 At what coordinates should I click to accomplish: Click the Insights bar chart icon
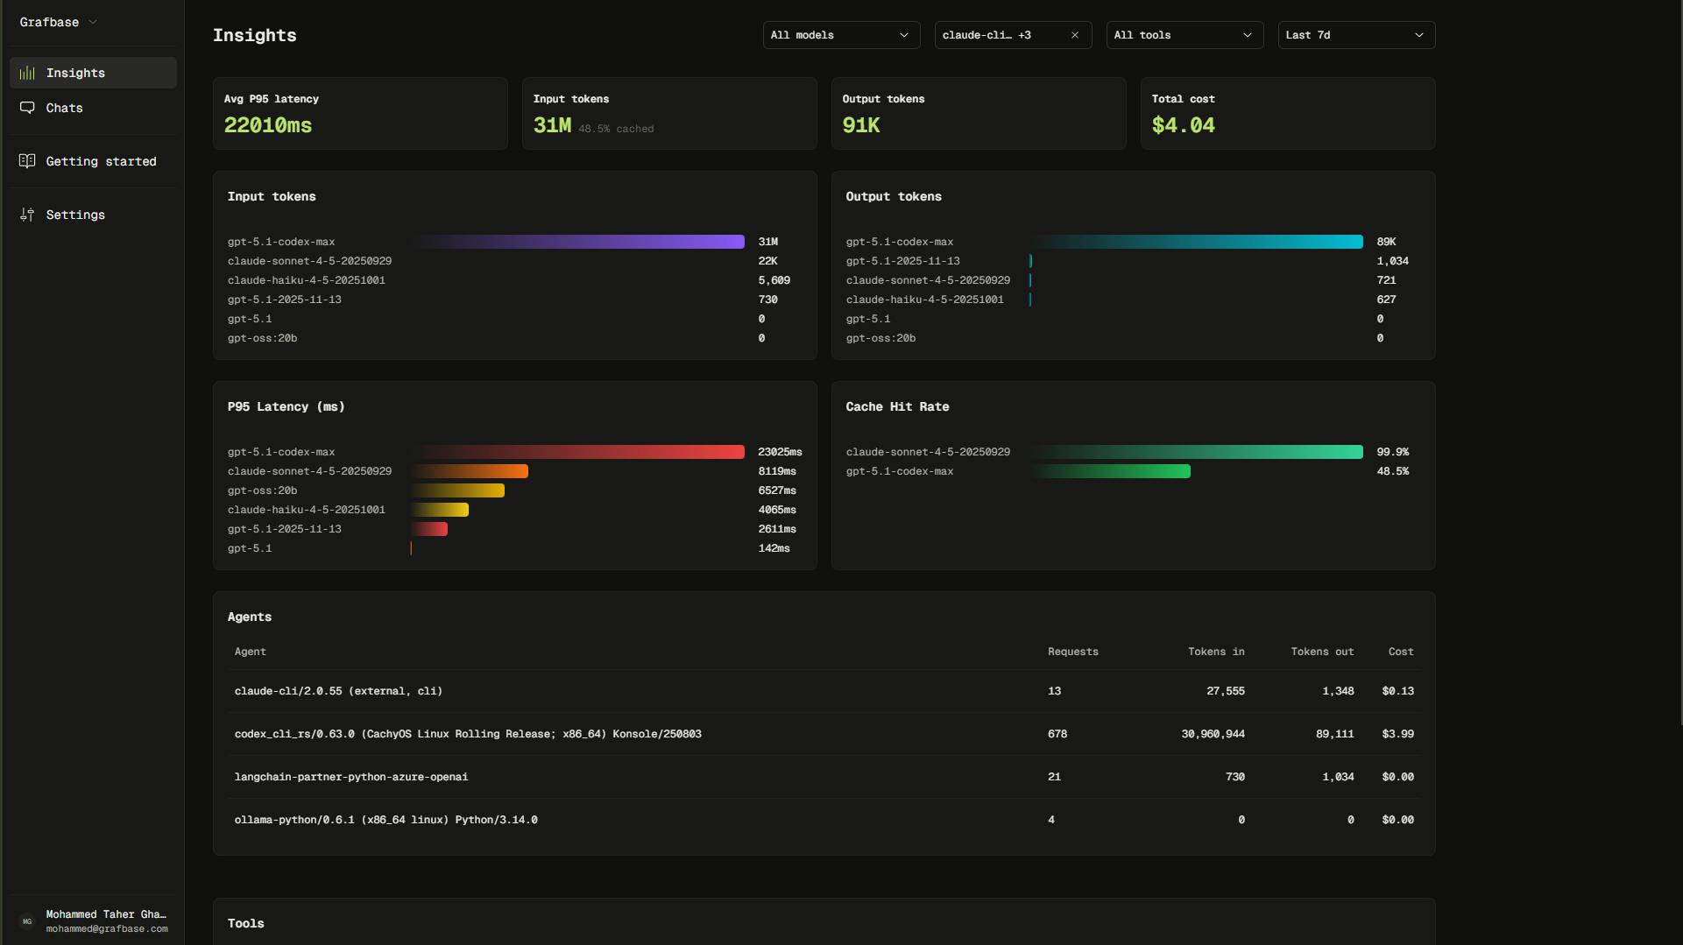pyautogui.click(x=27, y=73)
